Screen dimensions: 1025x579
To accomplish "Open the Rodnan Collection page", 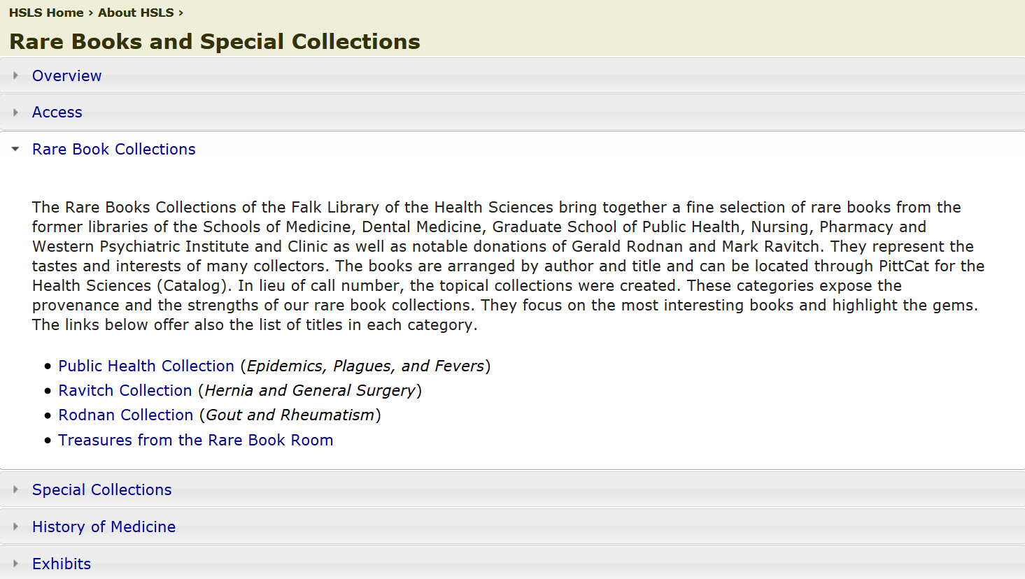I will pos(125,415).
